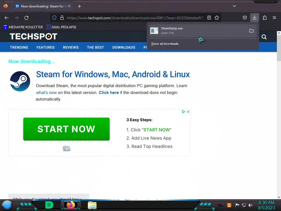Bookmark this page with the star icon
281x211 pixels.
coord(217,18)
